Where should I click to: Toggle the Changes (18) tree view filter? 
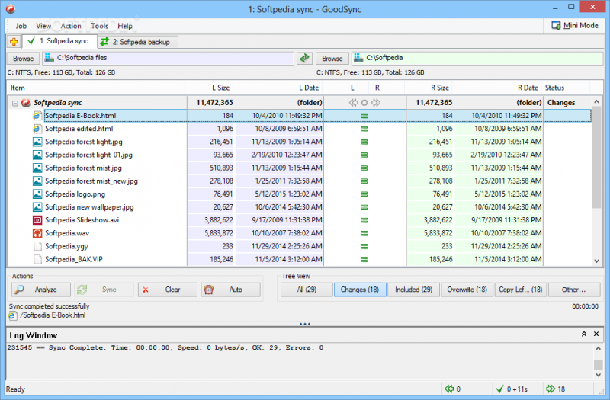click(x=360, y=290)
